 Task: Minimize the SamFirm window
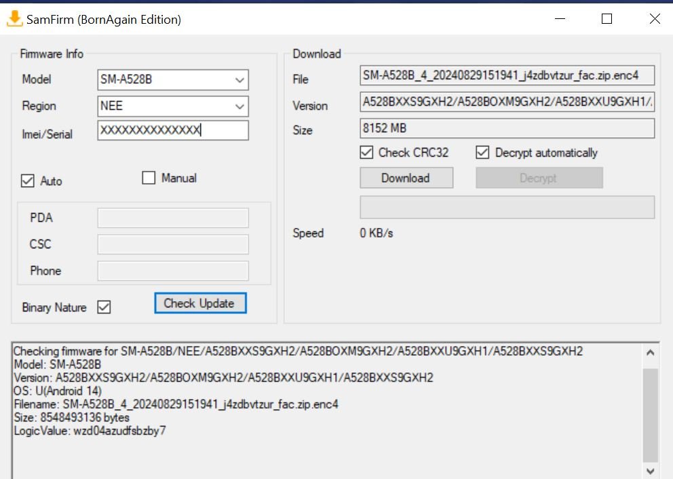[560, 19]
